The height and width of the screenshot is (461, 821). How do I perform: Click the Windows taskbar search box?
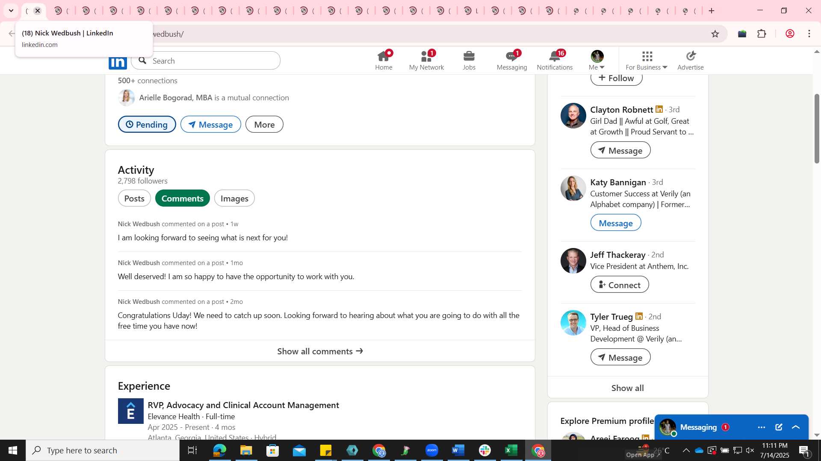click(x=103, y=450)
